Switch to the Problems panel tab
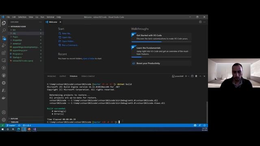 (52, 76)
